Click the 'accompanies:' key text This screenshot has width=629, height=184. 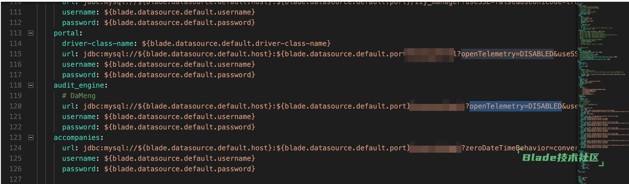(x=78, y=138)
